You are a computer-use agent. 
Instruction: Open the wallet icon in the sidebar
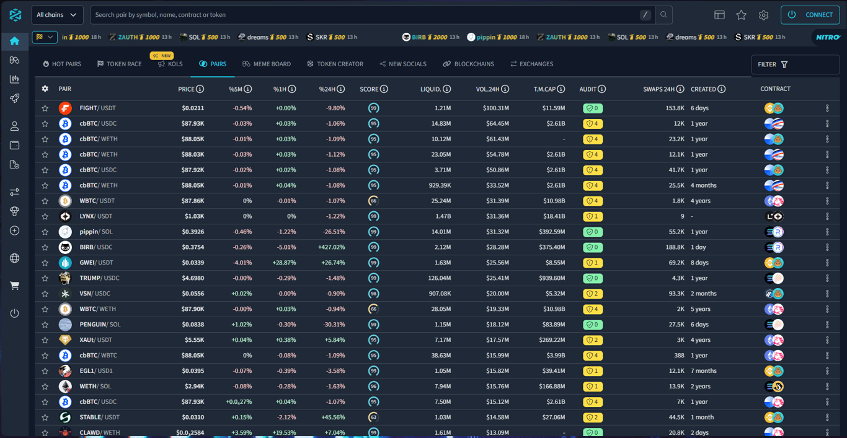[14, 146]
